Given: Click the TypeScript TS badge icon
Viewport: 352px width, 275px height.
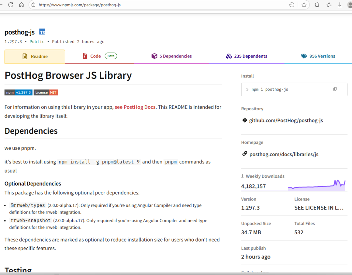Looking at the screenshot, I should [42, 32].
